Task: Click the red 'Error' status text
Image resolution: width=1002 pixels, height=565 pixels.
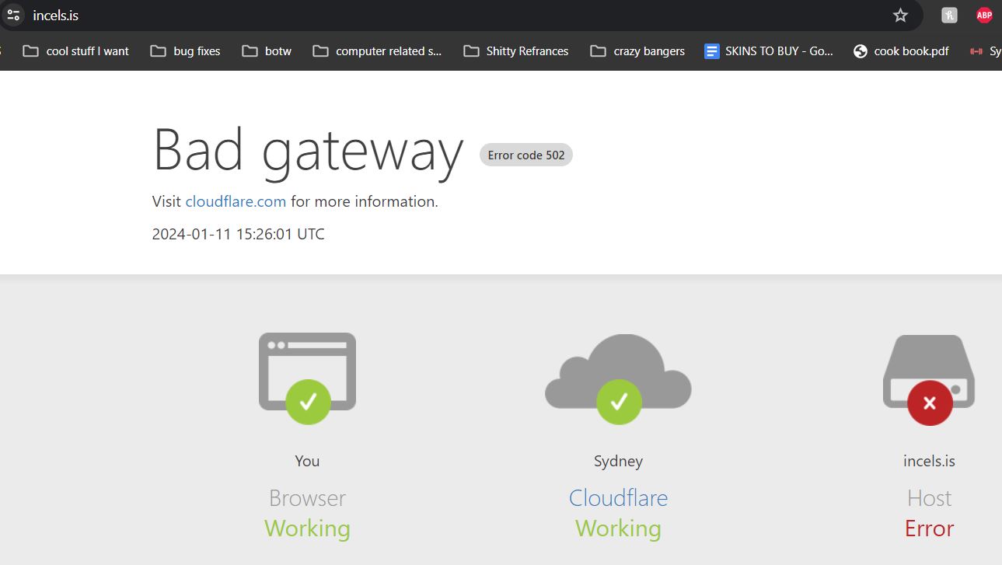Action: coord(929,528)
